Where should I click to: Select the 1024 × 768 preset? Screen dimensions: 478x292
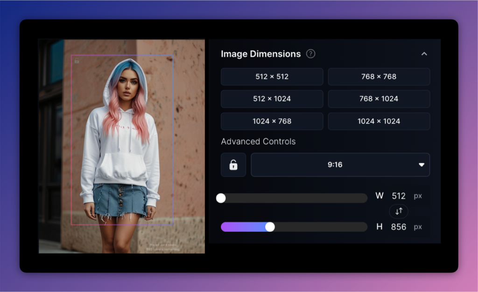click(x=272, y=121)
